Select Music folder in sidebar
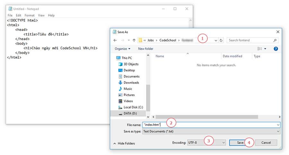Screen dimensions: 289x155 coord(127,89)
